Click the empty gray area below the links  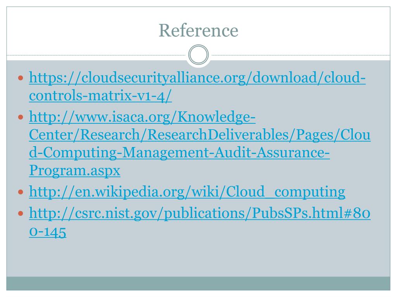pos(198,258)
